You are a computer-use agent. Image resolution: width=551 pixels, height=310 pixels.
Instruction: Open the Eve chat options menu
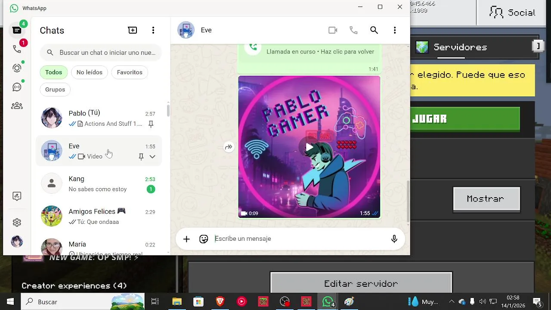395,30
